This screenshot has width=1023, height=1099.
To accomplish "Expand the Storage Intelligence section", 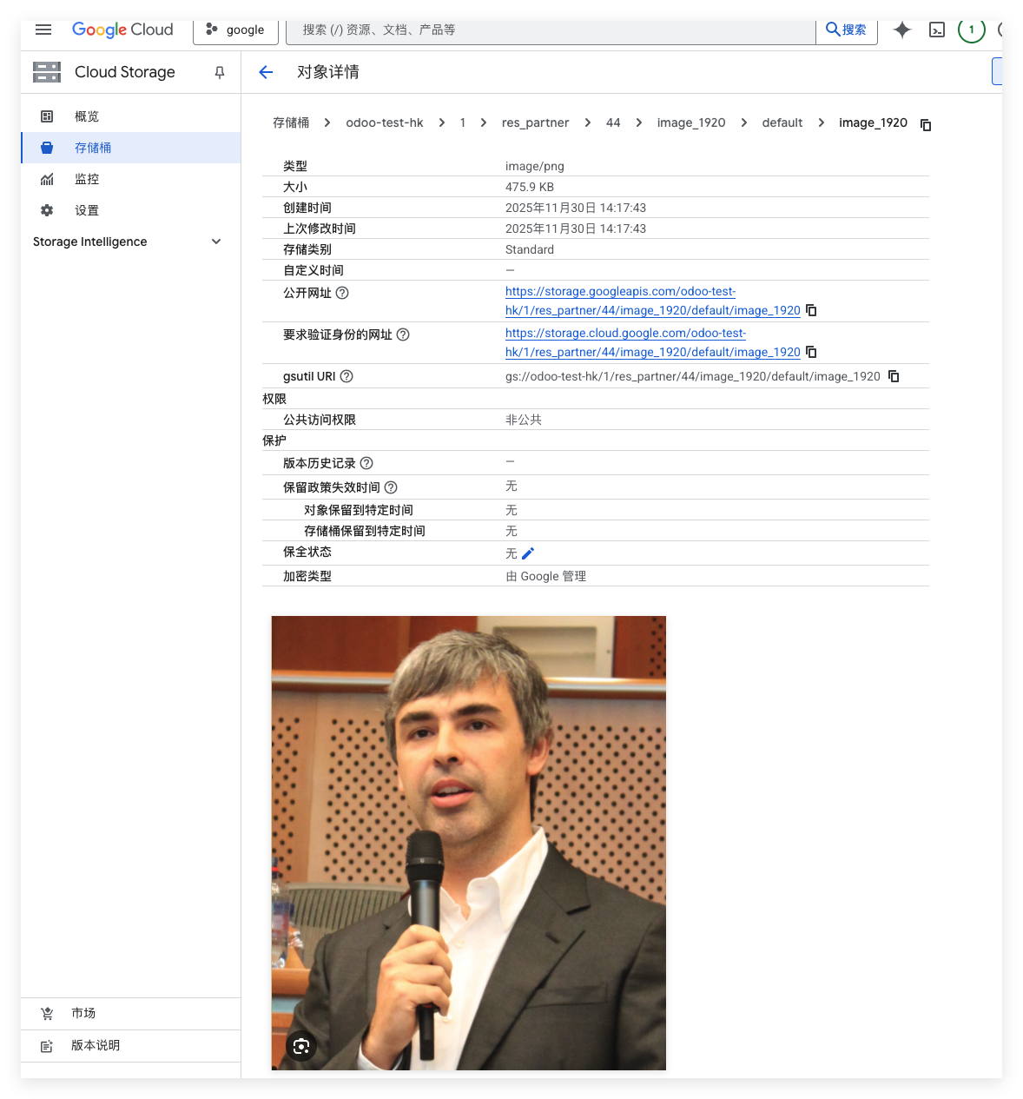I will tap(216, 242).
